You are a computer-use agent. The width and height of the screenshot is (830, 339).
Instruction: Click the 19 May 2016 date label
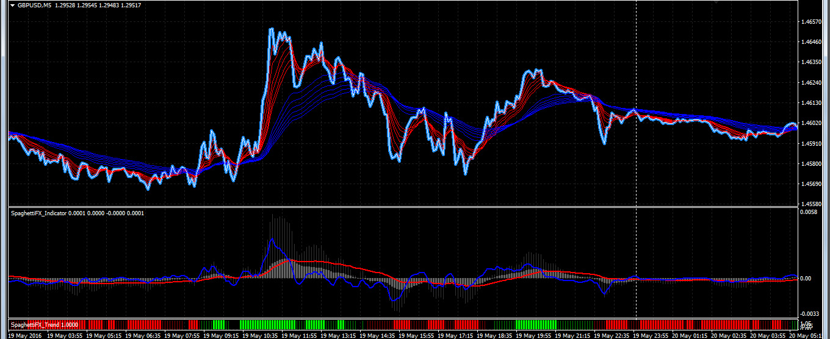(25, 335)
